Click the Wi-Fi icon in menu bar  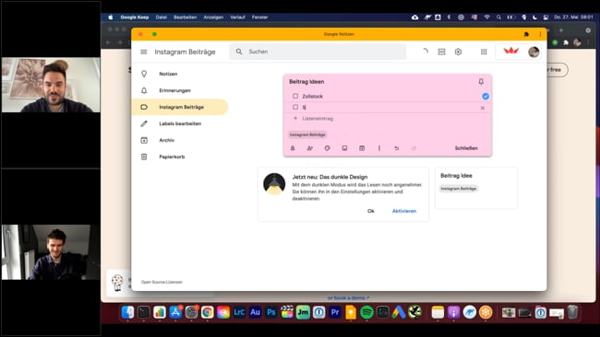486,17
